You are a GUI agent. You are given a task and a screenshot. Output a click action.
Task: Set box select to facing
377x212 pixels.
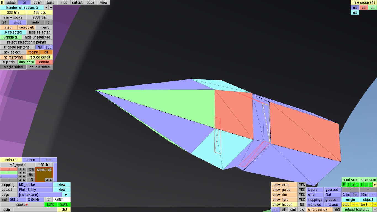point(33,52)
